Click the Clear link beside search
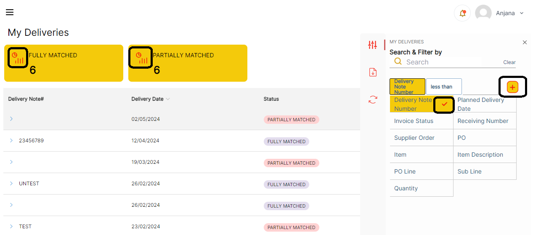The height and width of the screenshot is (235, 533). 509,62
